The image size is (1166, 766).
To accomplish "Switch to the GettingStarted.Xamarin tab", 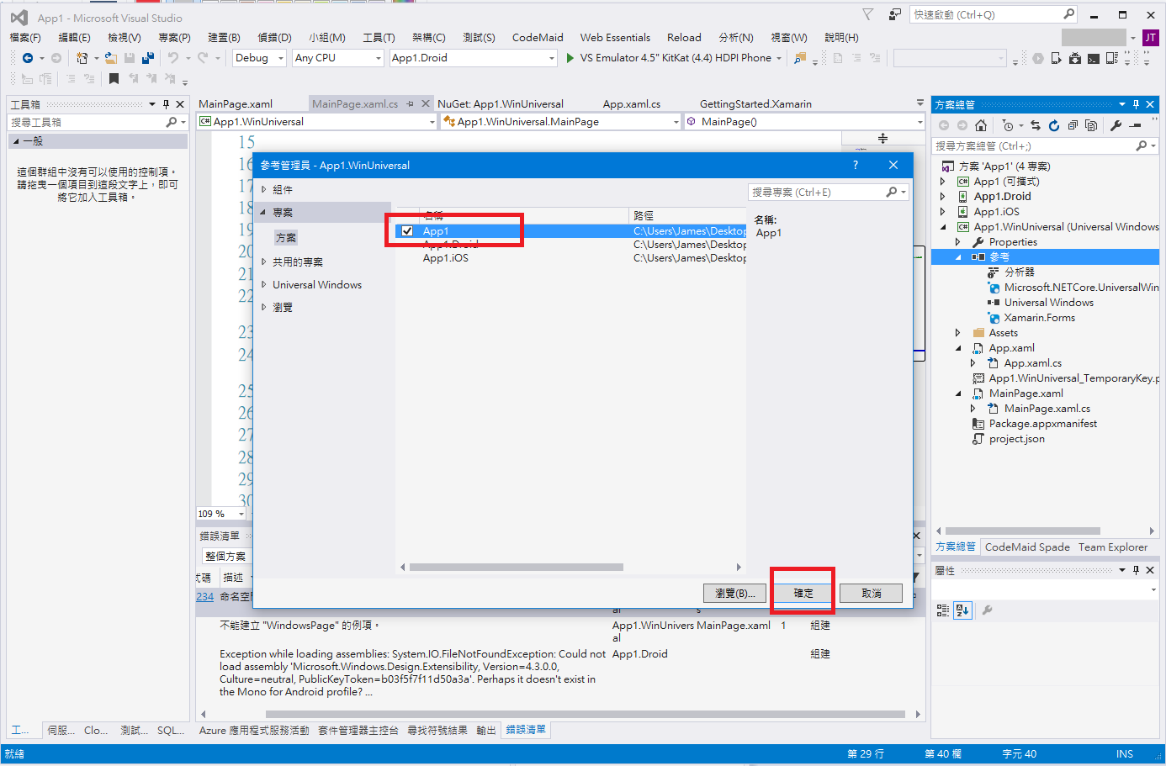I will click(x=755, y=104).
